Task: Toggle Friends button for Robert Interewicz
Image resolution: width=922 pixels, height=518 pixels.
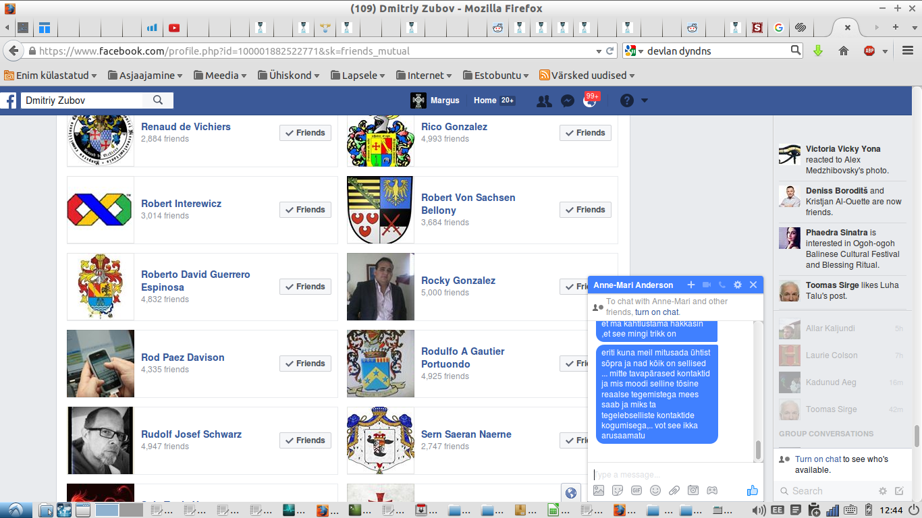Action: click(x=306, y=210)
